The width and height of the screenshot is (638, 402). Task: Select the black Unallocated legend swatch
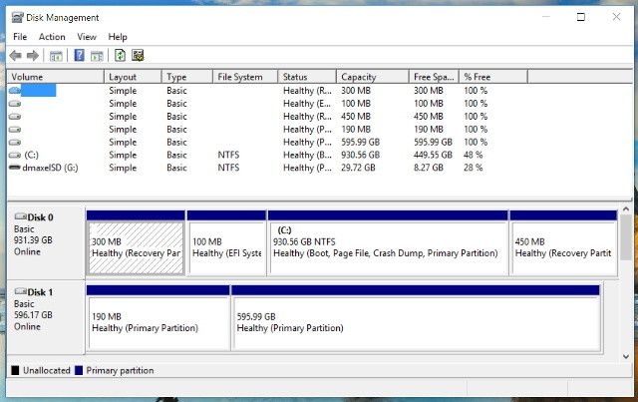[16, 370]
